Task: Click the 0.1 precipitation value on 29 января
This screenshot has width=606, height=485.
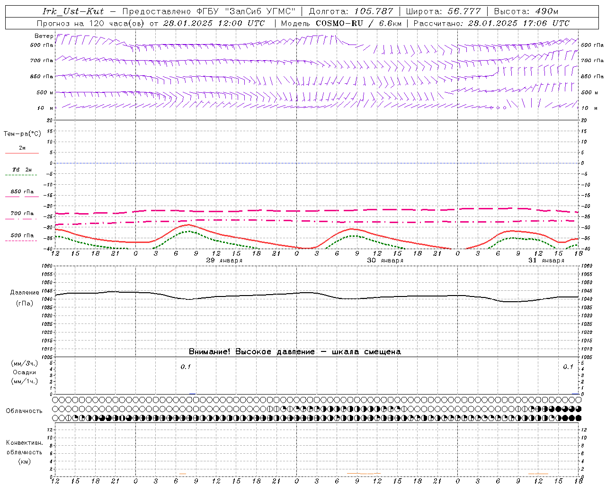Action: point(186,367)
